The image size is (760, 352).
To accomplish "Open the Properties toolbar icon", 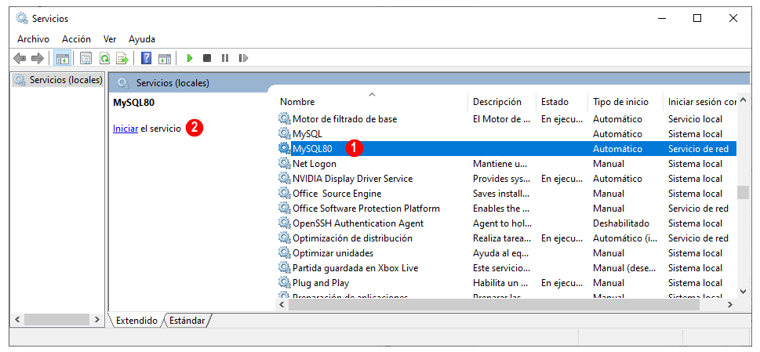I will pyautogui.click(x=85, y=59).
